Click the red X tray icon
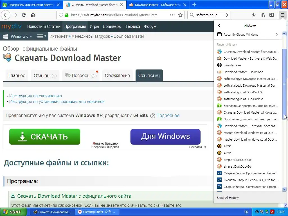This screenshot has width=288, height=216. coord(272,212)
